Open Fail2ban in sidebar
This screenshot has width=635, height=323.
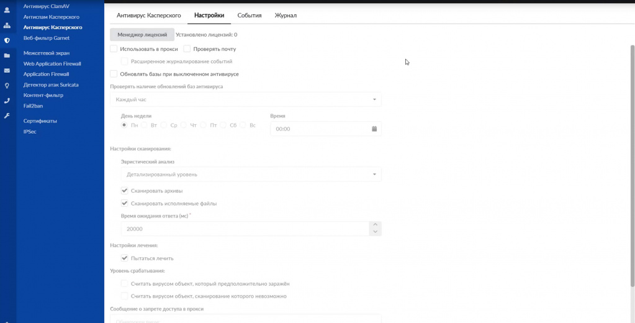pyautogui.click(x=33, y=106)
